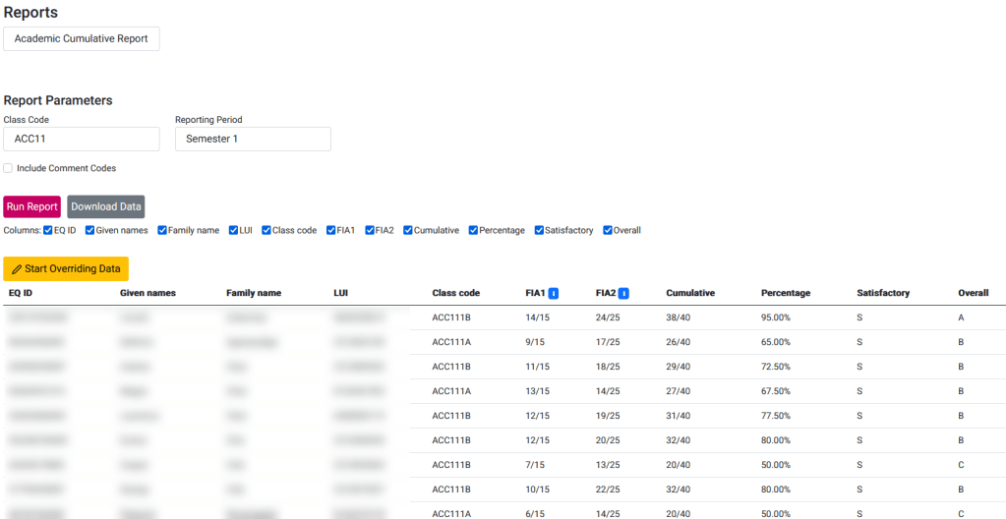Viewport: 1006px width, 519px height.
Task: Toggle the Given names column checkbox
Action: click(90, 230)
